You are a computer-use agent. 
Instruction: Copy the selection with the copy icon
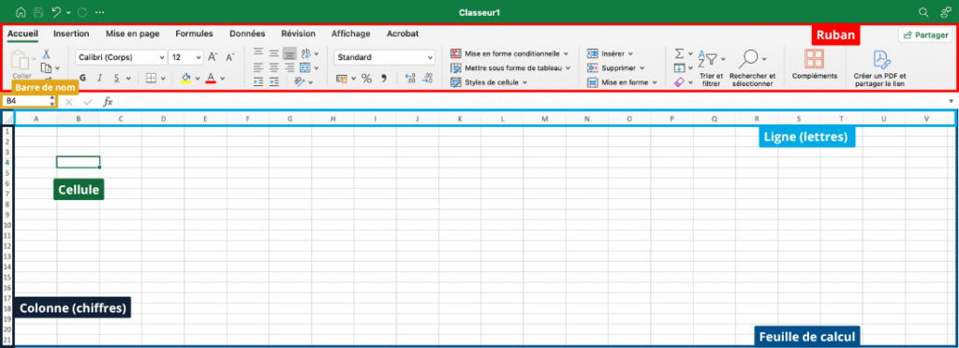46,67
